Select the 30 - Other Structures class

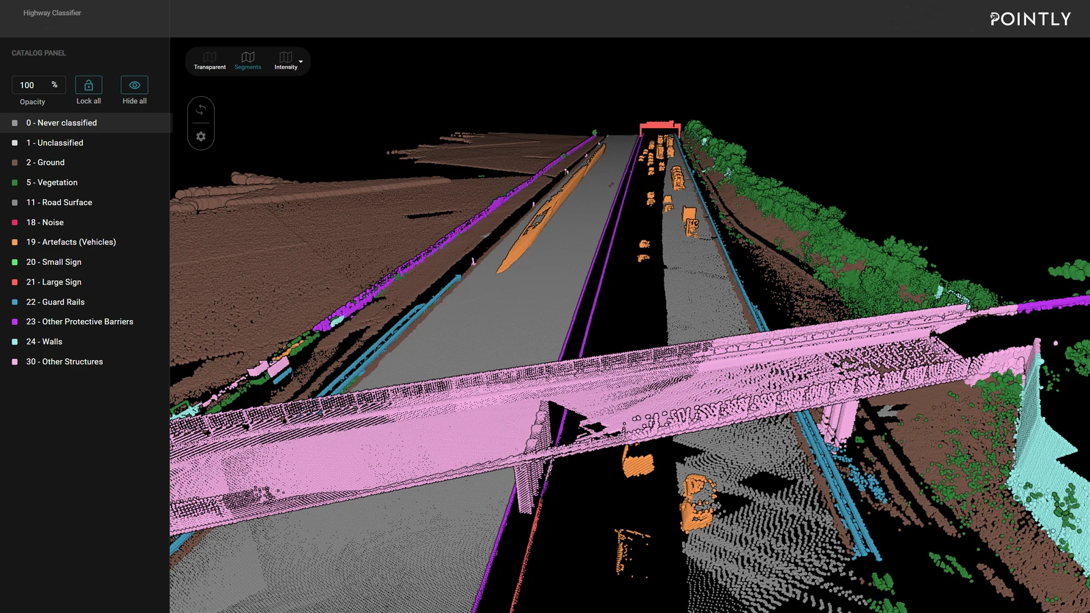(x=87, y=362)
